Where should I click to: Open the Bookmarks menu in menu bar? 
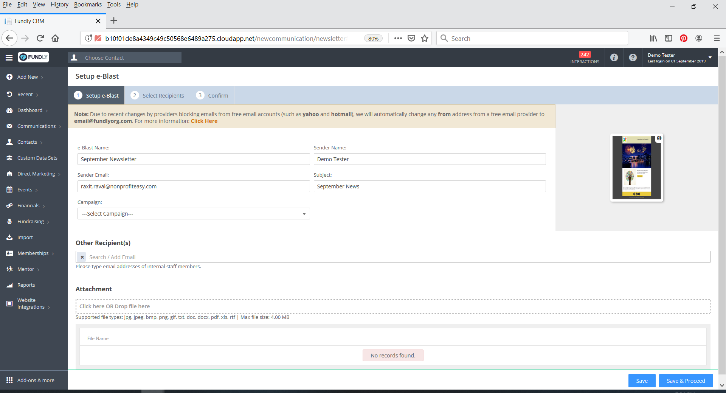pyautogui.click(x=88, y=5)
